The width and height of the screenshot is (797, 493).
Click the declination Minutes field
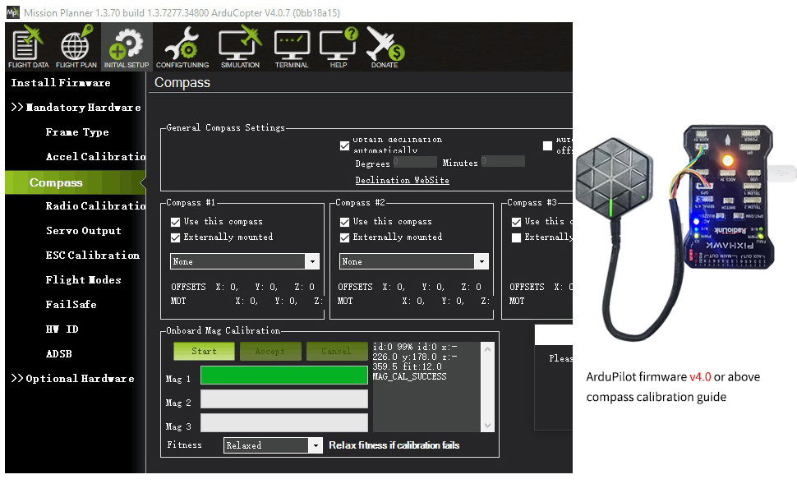(503, 162)
